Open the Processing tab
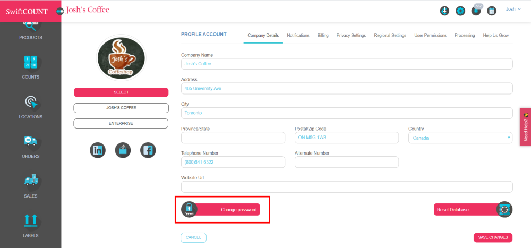The width and height of the screenshot is (531, 248). click(x=465, y=35)
